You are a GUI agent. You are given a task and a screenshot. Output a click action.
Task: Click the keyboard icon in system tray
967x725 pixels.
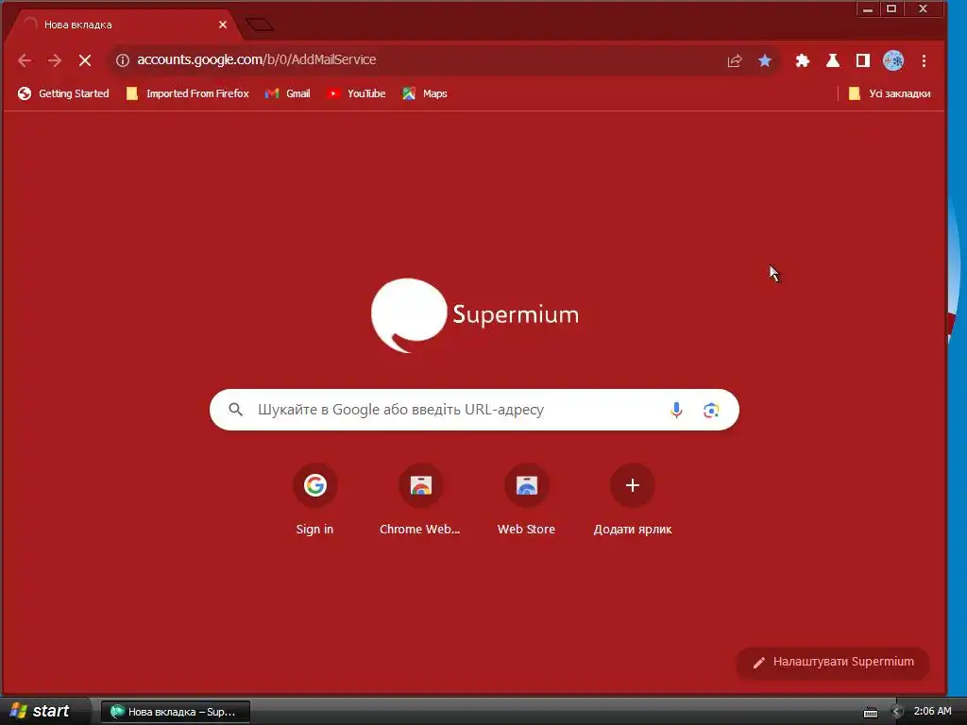point(871,712)
